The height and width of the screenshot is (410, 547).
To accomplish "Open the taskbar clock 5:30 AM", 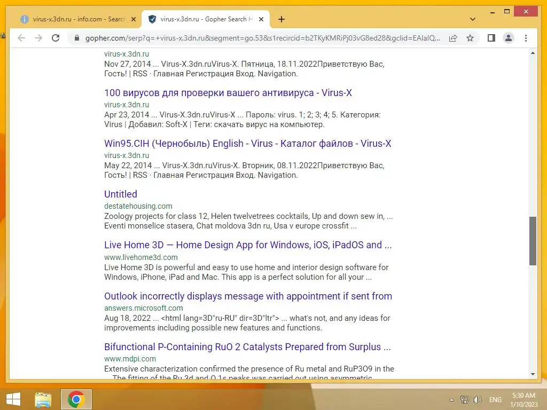I will tap(524, 400).
